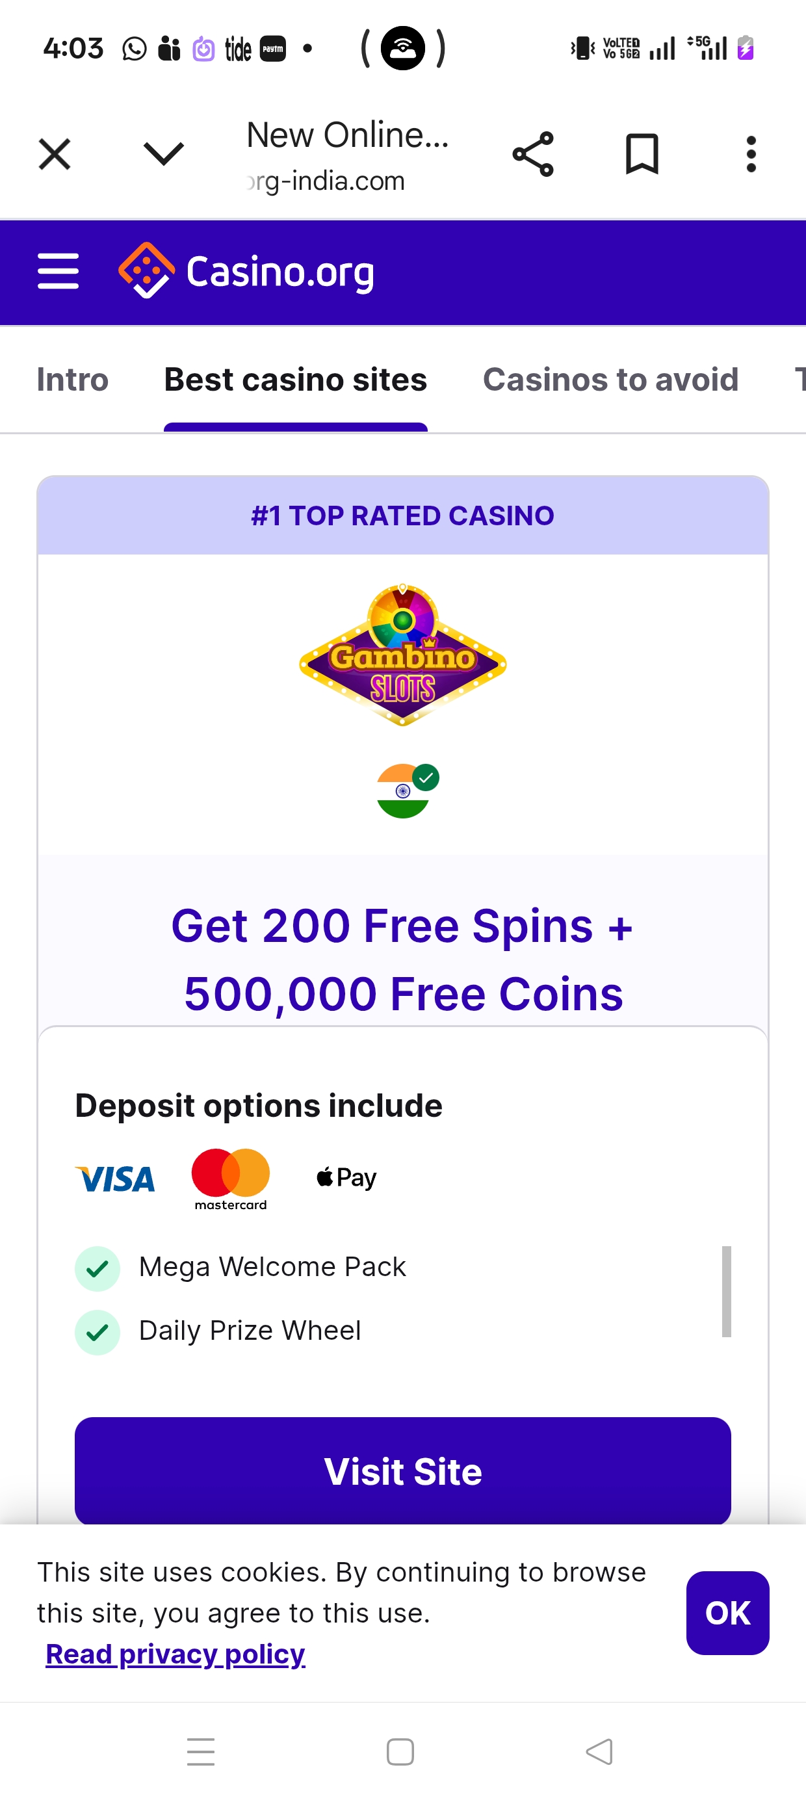Open the Read privacy policy link

click(x=175, y=1654)
